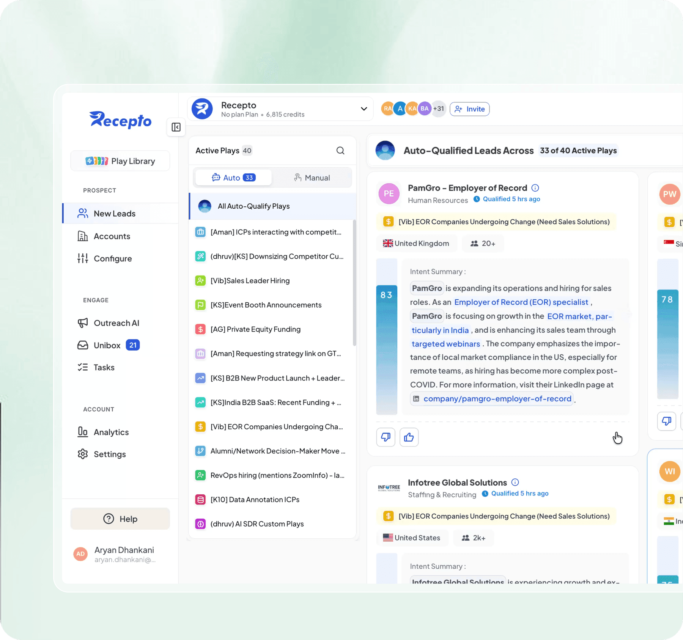Image resolution: width=683 pixels, height=640 pixels.
Task: Select (dhruv)[KS] Downsizing Competitor play
Action: pyautogui.click(x=271, y=256)
